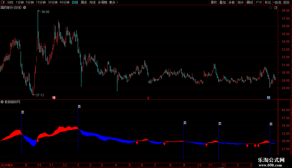Switch to 月线 monthly chart
Image resolution: width=292 pixels, height=168 pixels.
point(92,2)
